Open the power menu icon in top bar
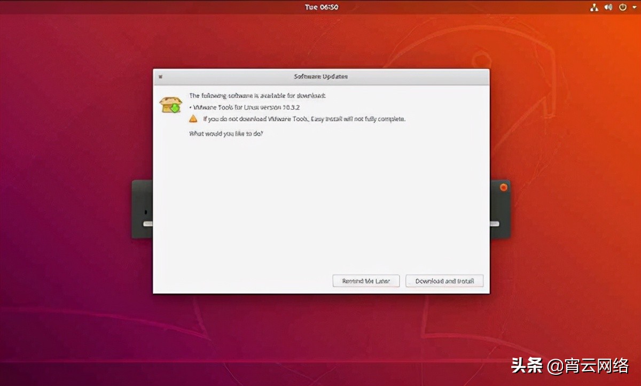 623,7
